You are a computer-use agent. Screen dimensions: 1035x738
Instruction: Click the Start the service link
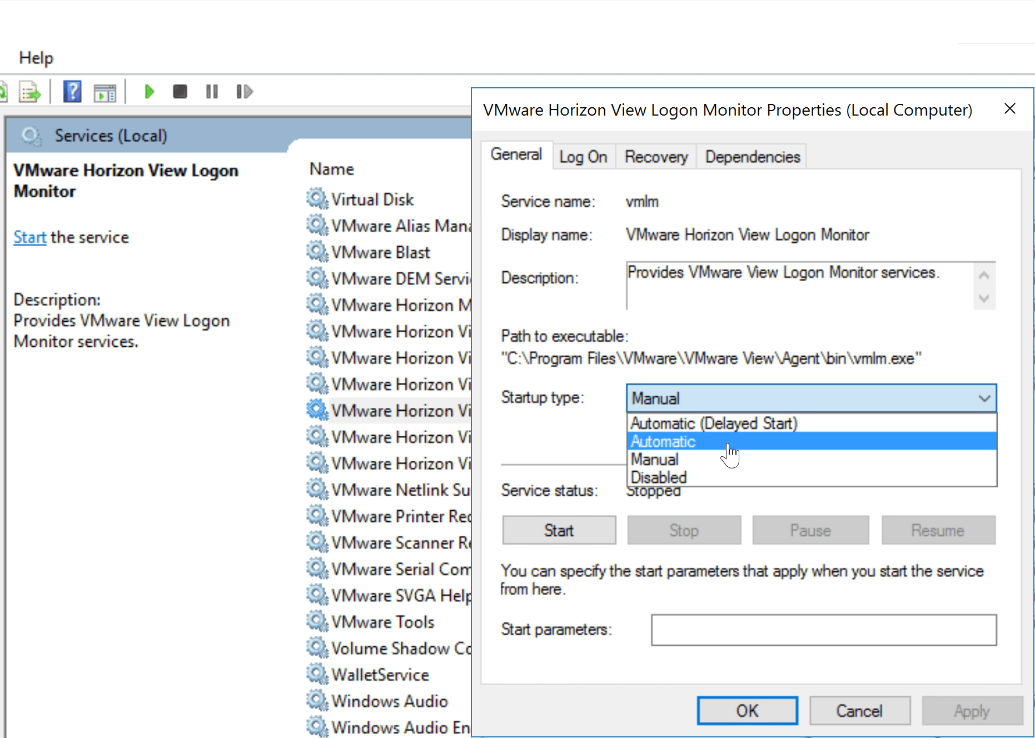[30, 237]
